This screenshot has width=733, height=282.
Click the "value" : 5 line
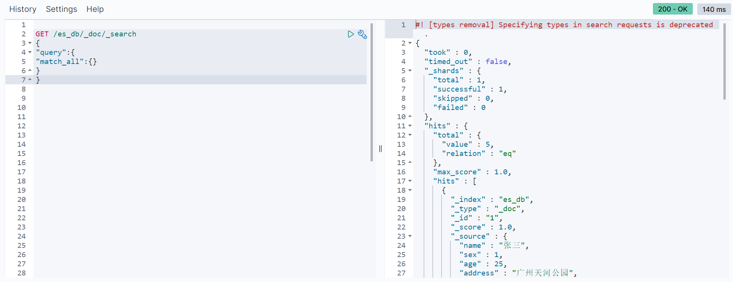pyautogui.click(x=467, y=144)
